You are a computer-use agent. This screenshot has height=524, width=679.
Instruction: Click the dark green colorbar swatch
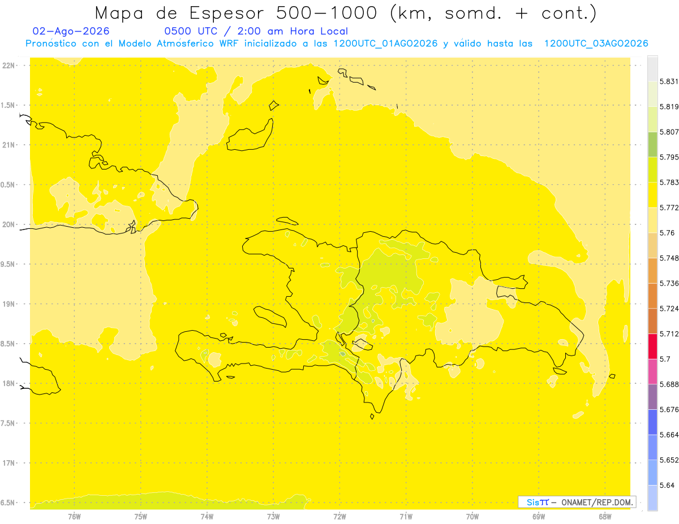tap(652, 144)
